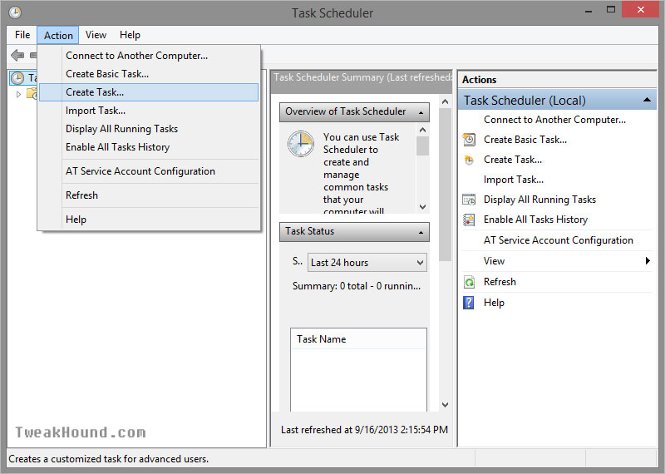This screenshot has width=665, height=474.
Task: Click the Task Scheduler Library folder icon
Action: pos(32,93)
